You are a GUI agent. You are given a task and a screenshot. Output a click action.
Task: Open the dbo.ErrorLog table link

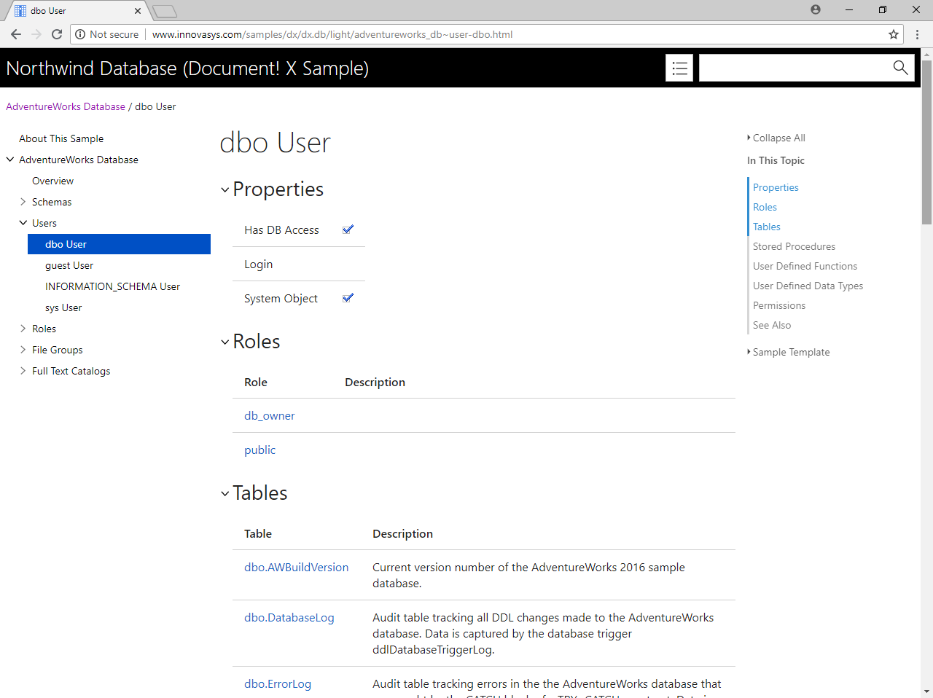[278, 684]
